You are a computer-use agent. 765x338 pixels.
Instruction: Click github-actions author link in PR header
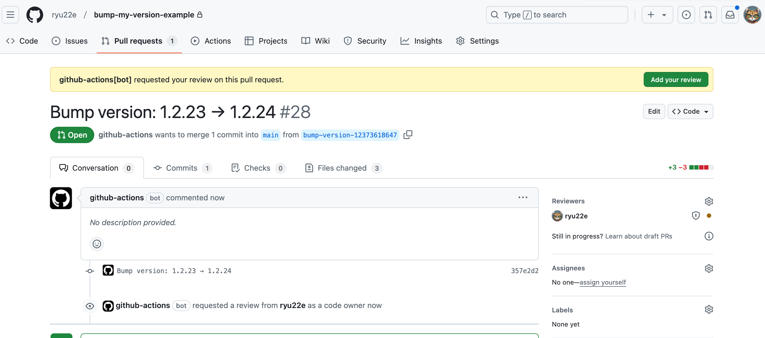tap(126, 135)
